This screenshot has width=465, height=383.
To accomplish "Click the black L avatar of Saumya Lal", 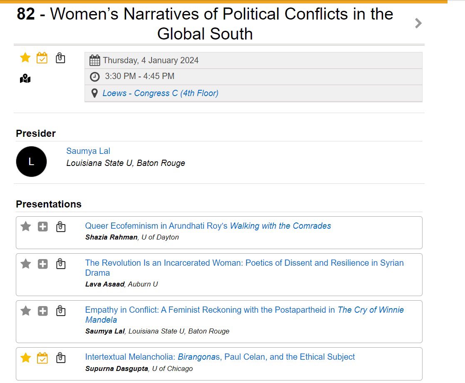I will click(31, 161).
